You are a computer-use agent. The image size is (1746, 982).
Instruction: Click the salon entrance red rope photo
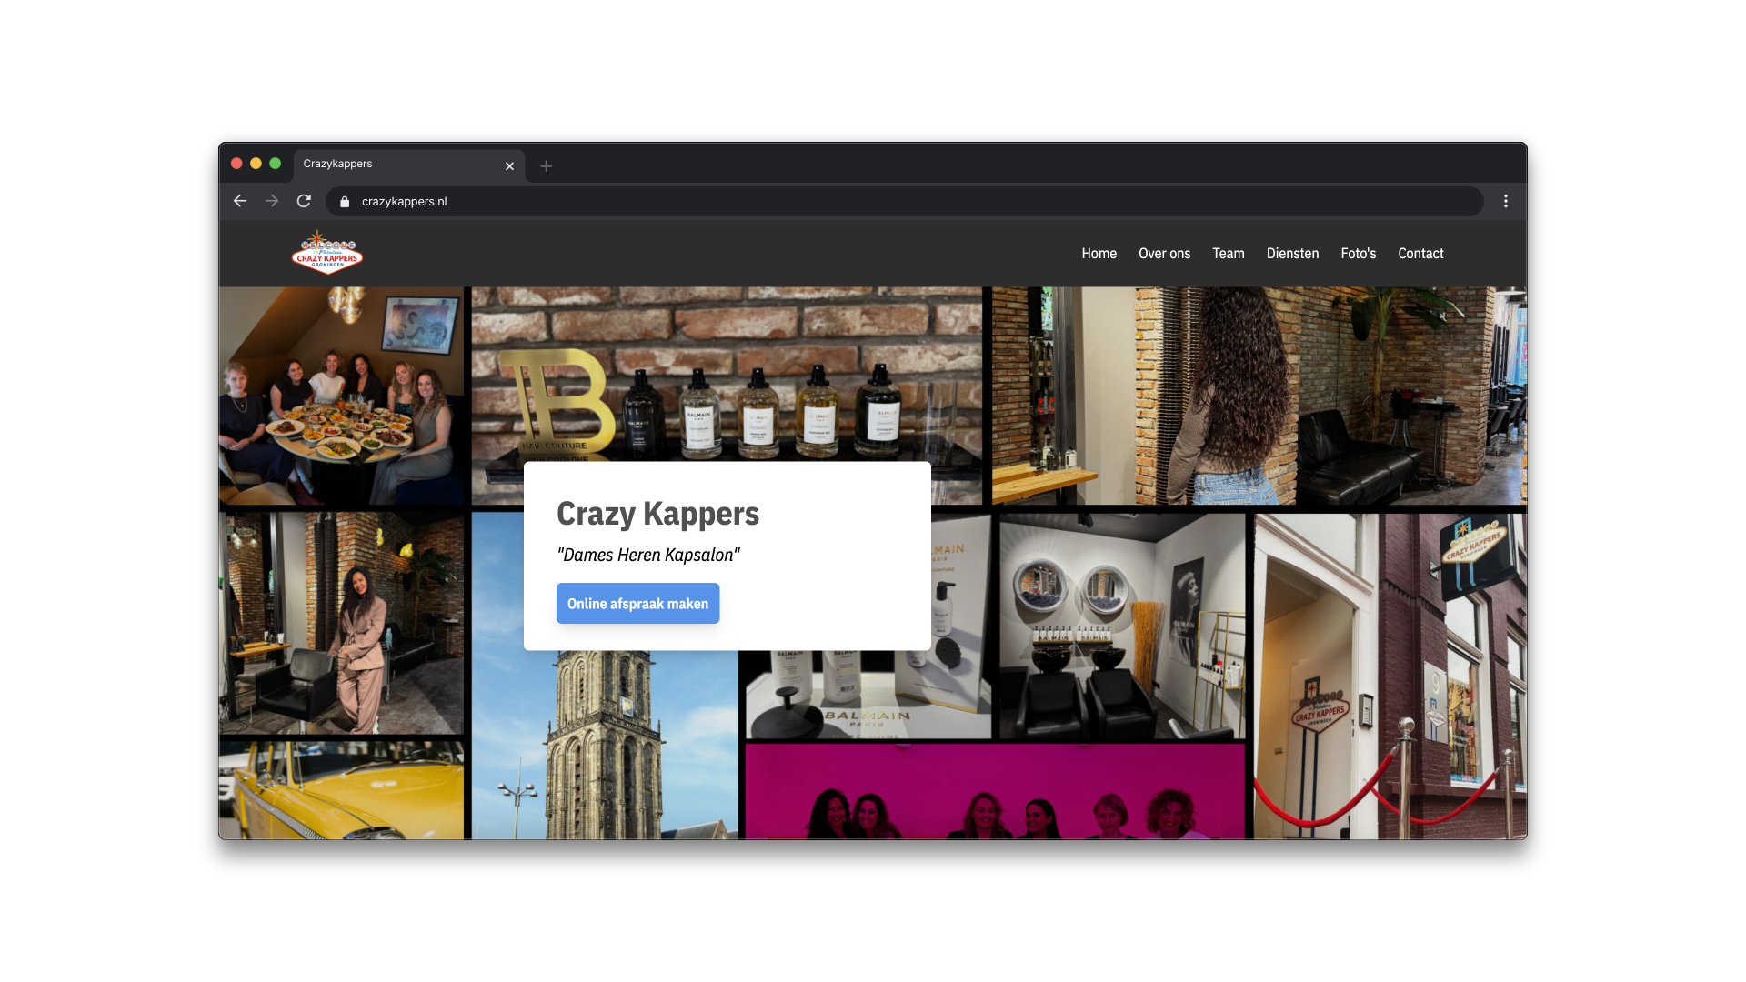pos(1390,676)
